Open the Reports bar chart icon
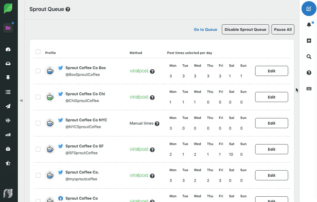The height and width of the screenshot is (202, 317). click(8, 135)
